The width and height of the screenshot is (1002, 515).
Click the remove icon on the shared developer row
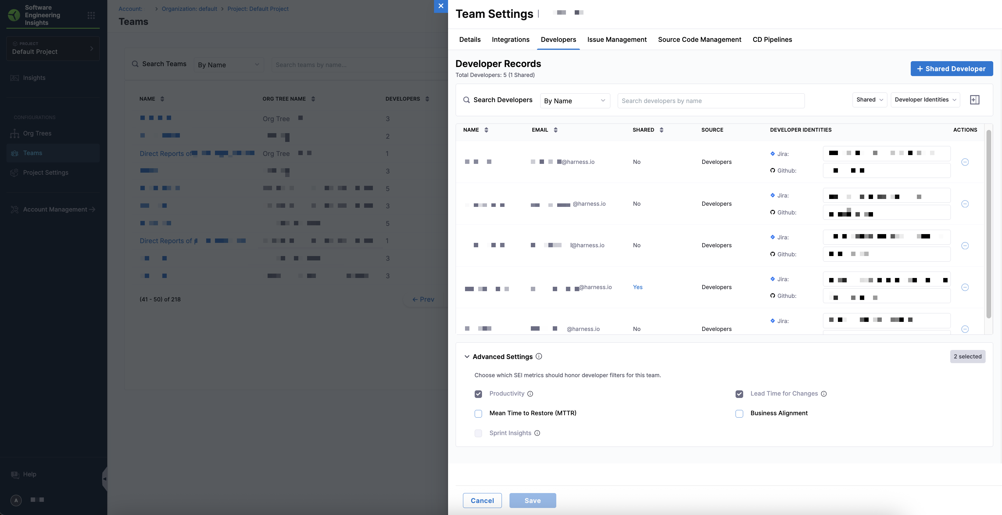(965, 287)
